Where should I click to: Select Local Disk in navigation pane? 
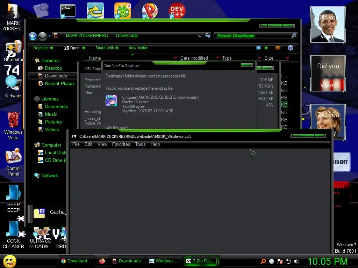[x=55, y=153]
